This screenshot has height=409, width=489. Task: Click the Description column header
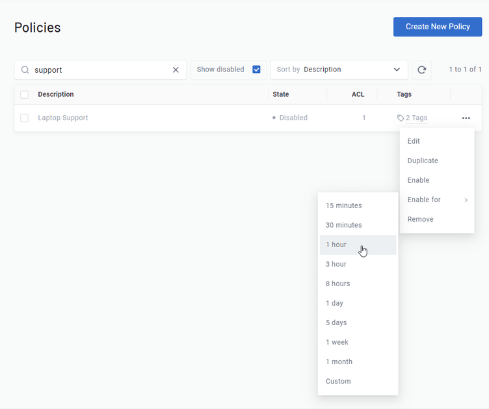click(56, 94)
